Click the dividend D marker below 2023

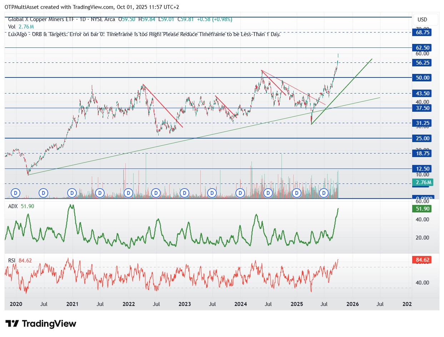pos(184,193)
